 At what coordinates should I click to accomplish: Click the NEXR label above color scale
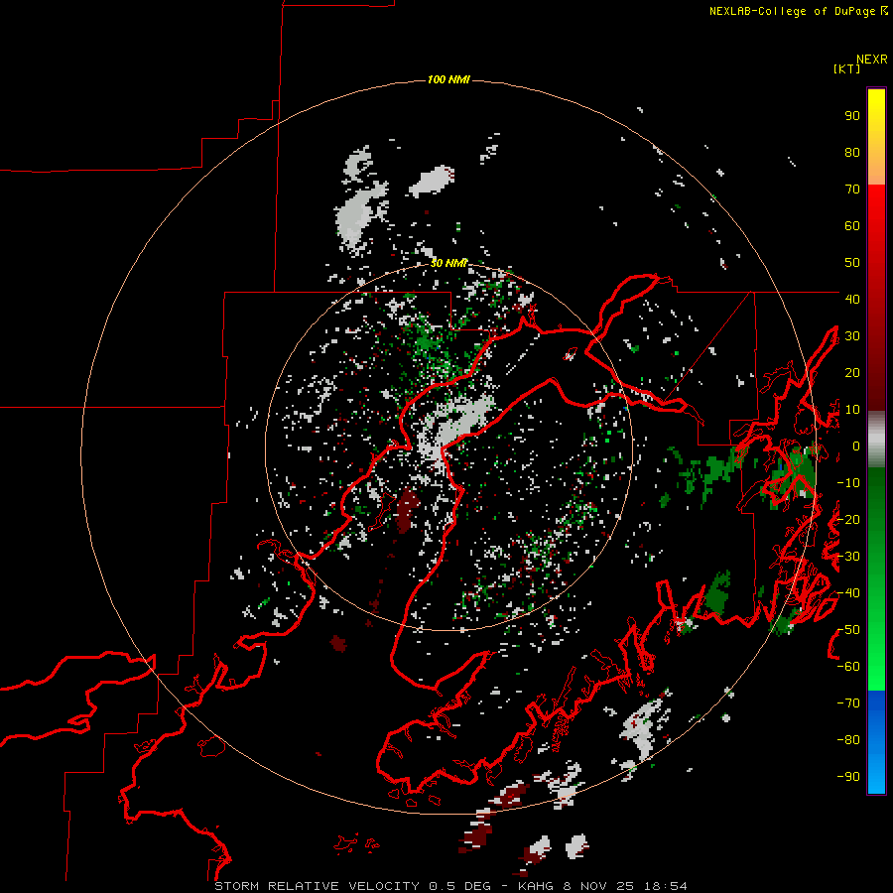pyautogui.click(x=871, y=60)
